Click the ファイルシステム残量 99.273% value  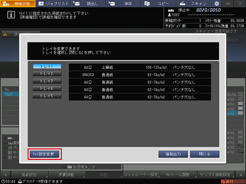(x=237, y=26)
